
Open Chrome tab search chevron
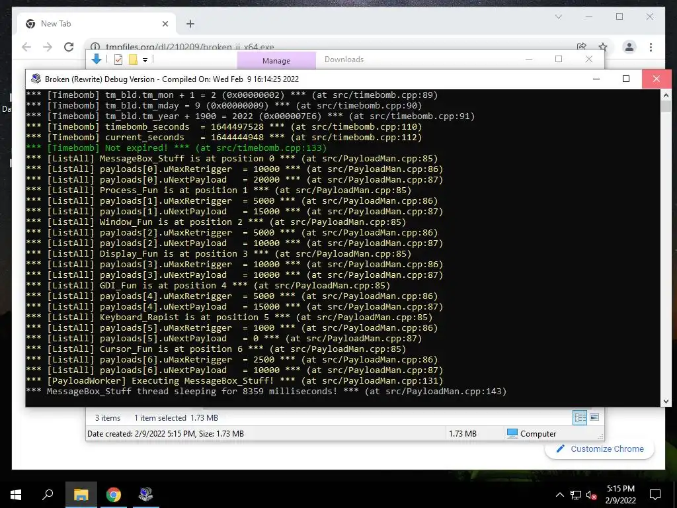coord(558,17)
